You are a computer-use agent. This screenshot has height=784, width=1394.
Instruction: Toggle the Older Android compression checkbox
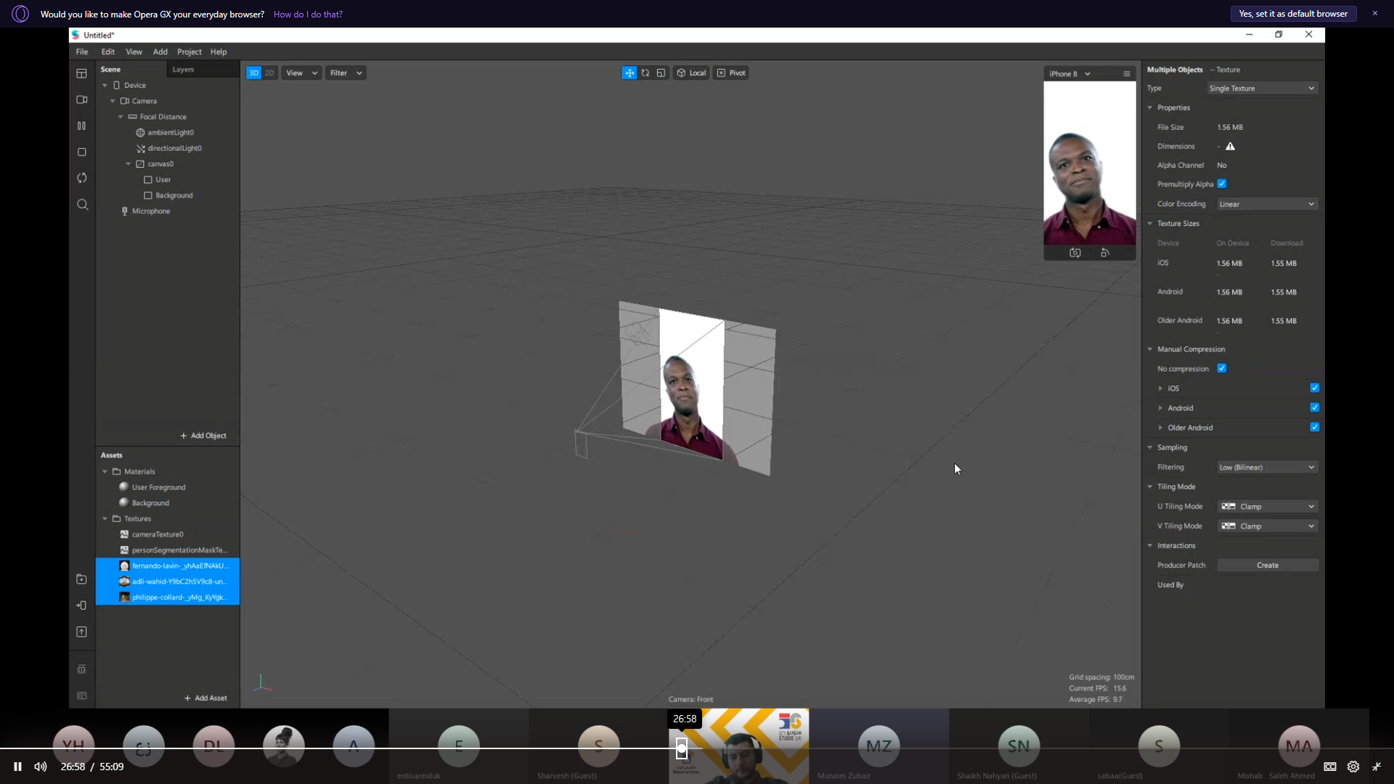click(1314, 427)
